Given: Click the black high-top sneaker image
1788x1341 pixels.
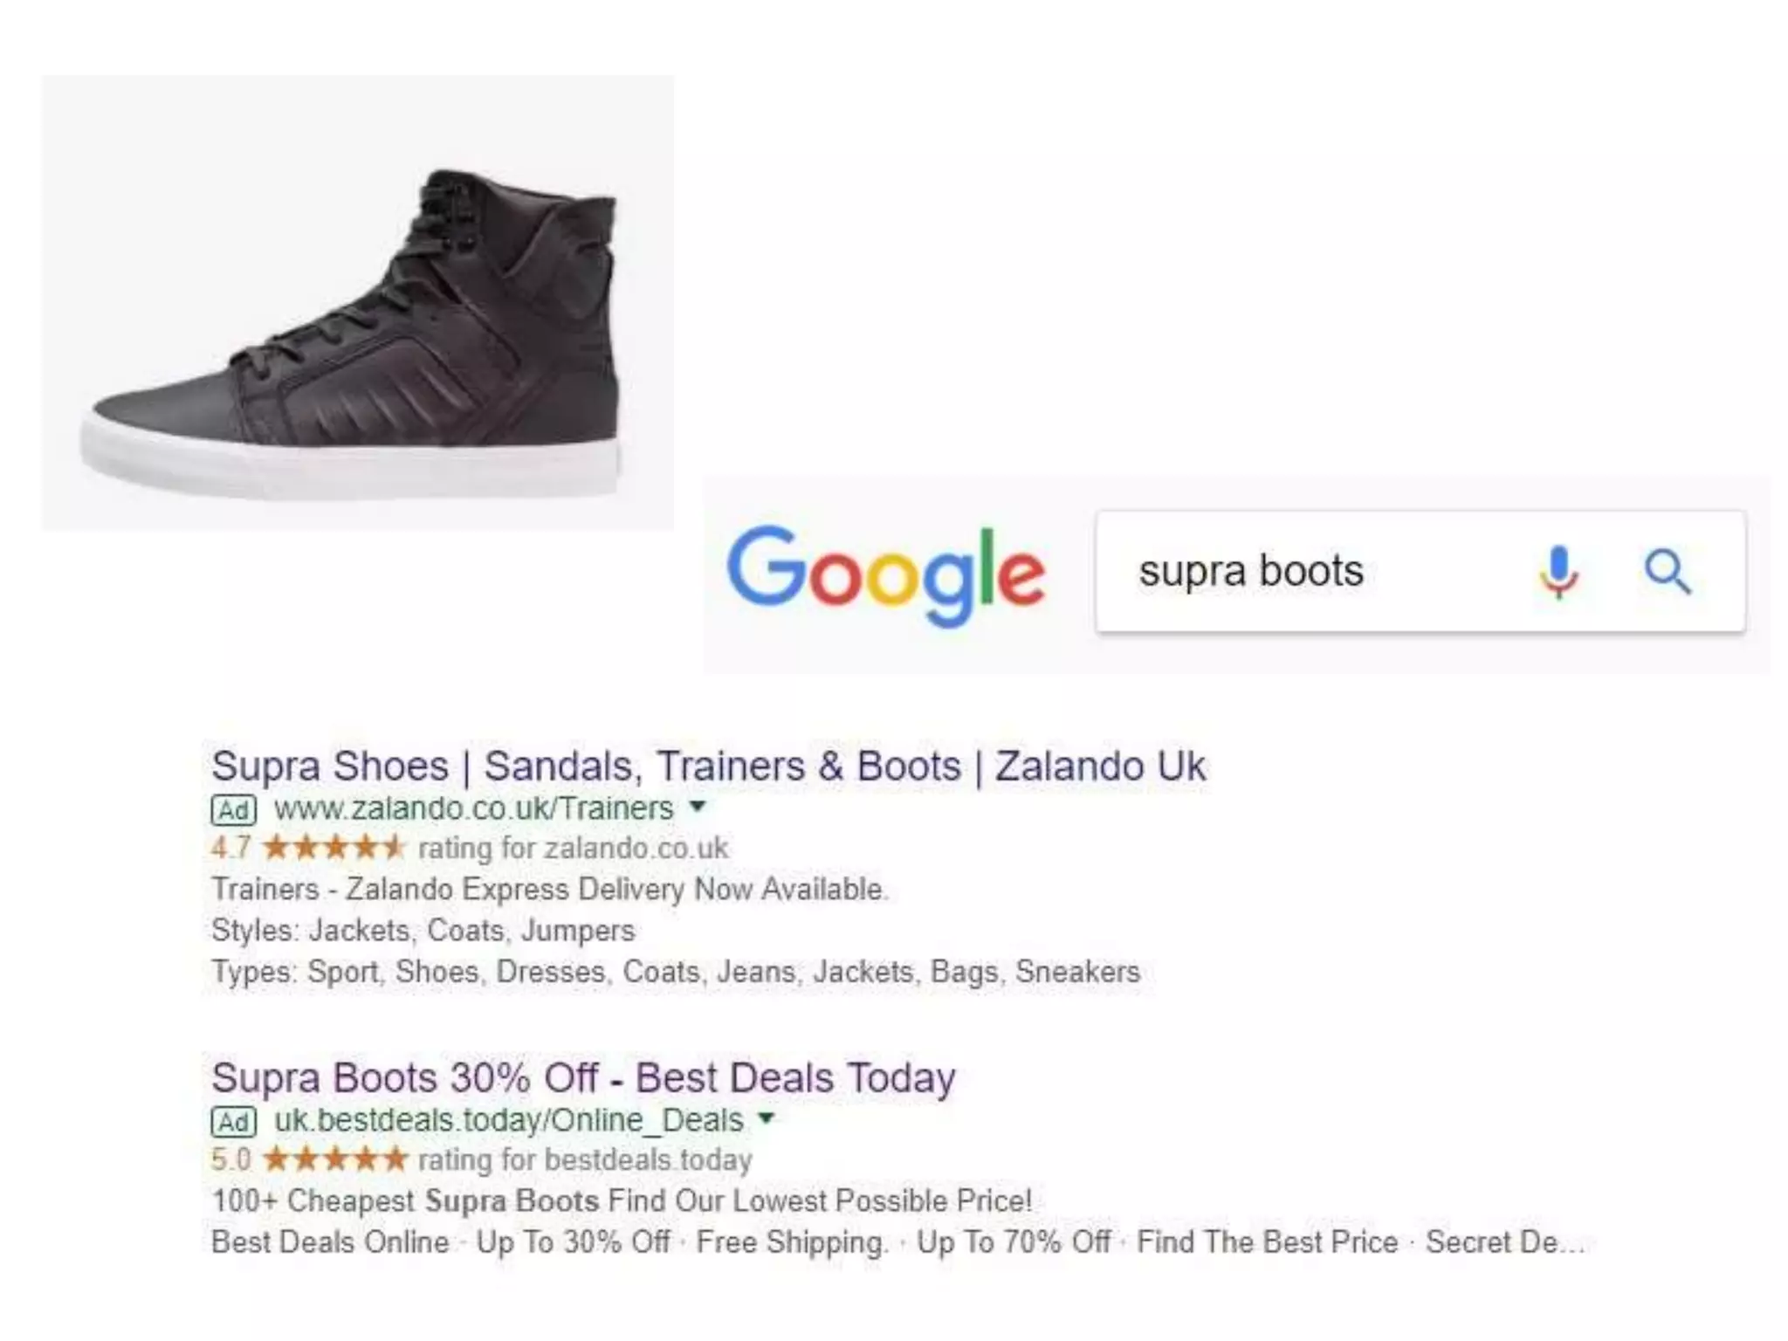Looking at the screenshot, I should pyautogui.click(x=357, y=303).
